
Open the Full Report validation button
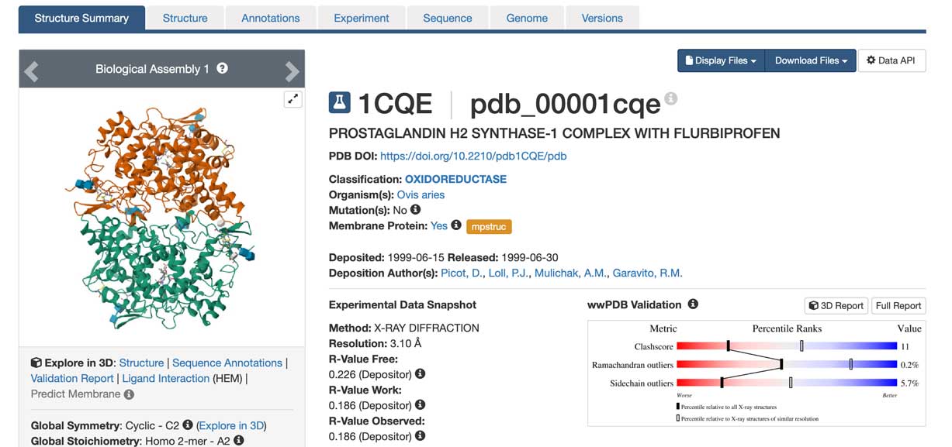[x=898, y=305]
